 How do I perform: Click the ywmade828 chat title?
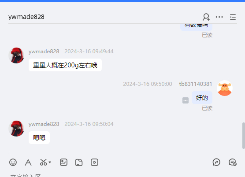[26, 17]
